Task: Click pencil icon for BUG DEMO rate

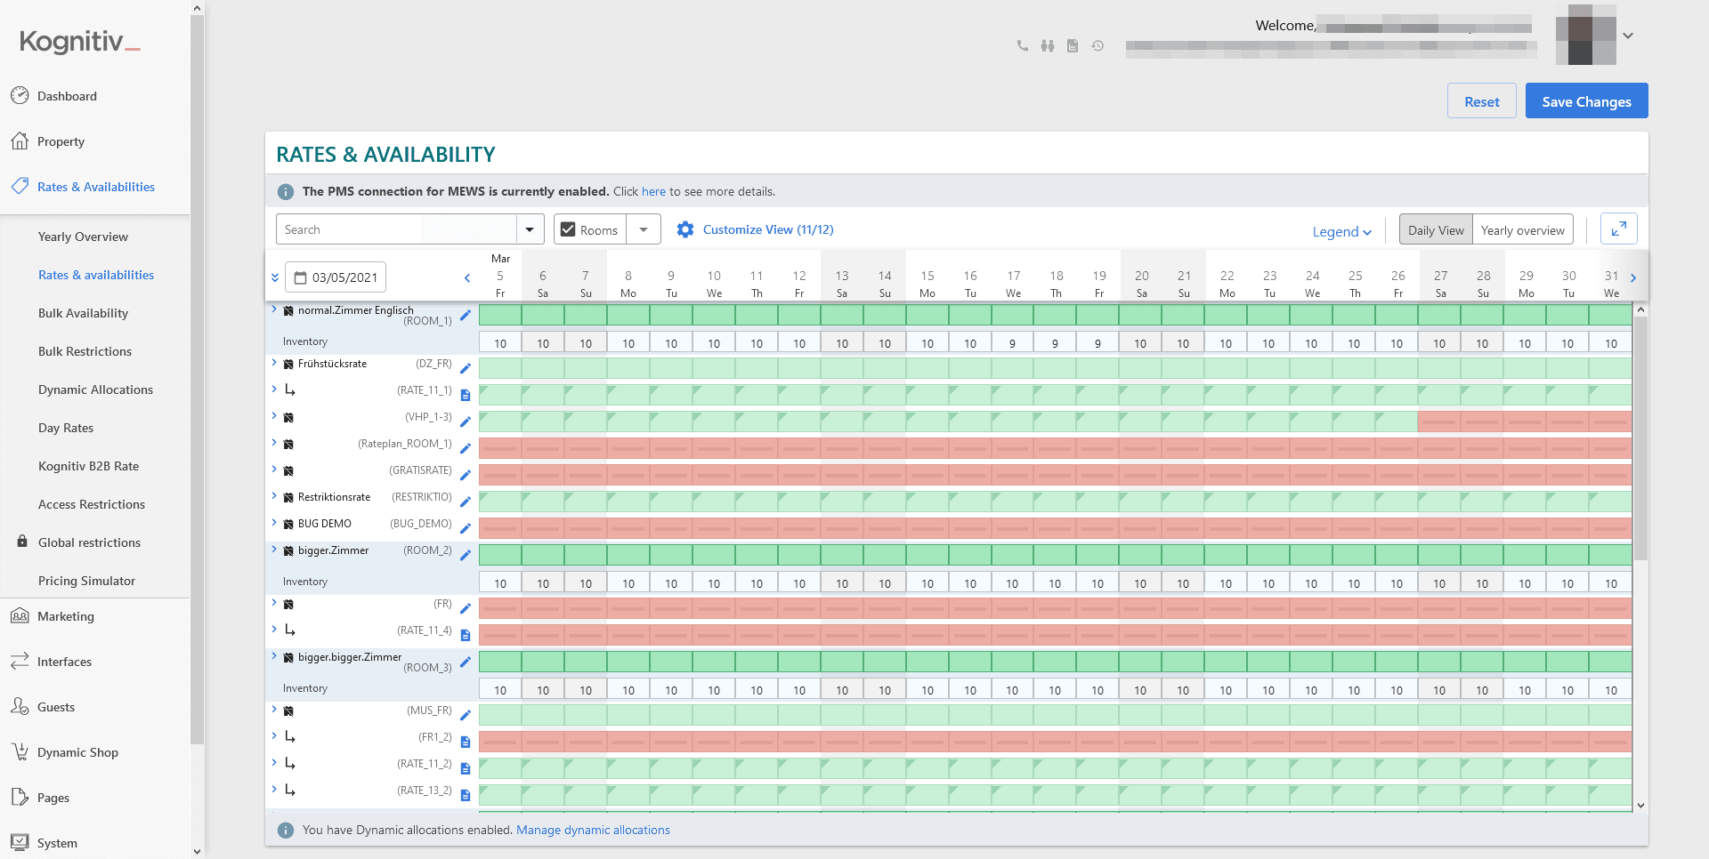Action: pyautogui.click(x=465, y=528)
